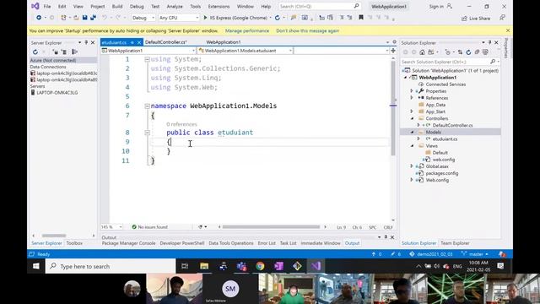Open Live Share
Screen dimensions: 540x304
click(x=476, y=19)
